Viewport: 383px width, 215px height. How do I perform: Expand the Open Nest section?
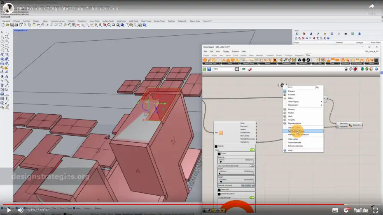(219, 190)
